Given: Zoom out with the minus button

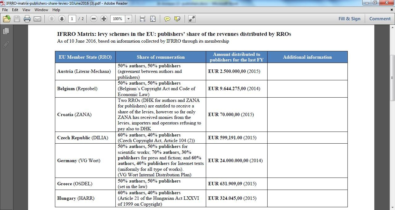Looking at the screenshot, I should (94, 19).
